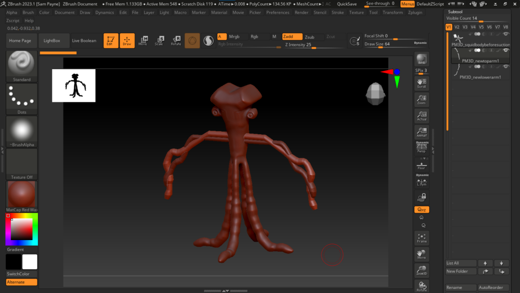The width and height of the screenshot is (520, 293).
Task: Click the camera view head gizmo
Action: coord(375,94)
